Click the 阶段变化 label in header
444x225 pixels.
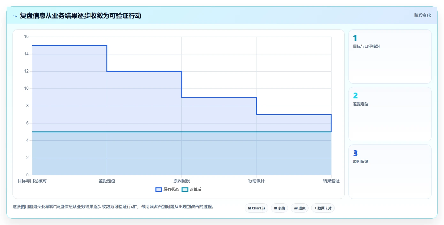[x=423, y=15]
